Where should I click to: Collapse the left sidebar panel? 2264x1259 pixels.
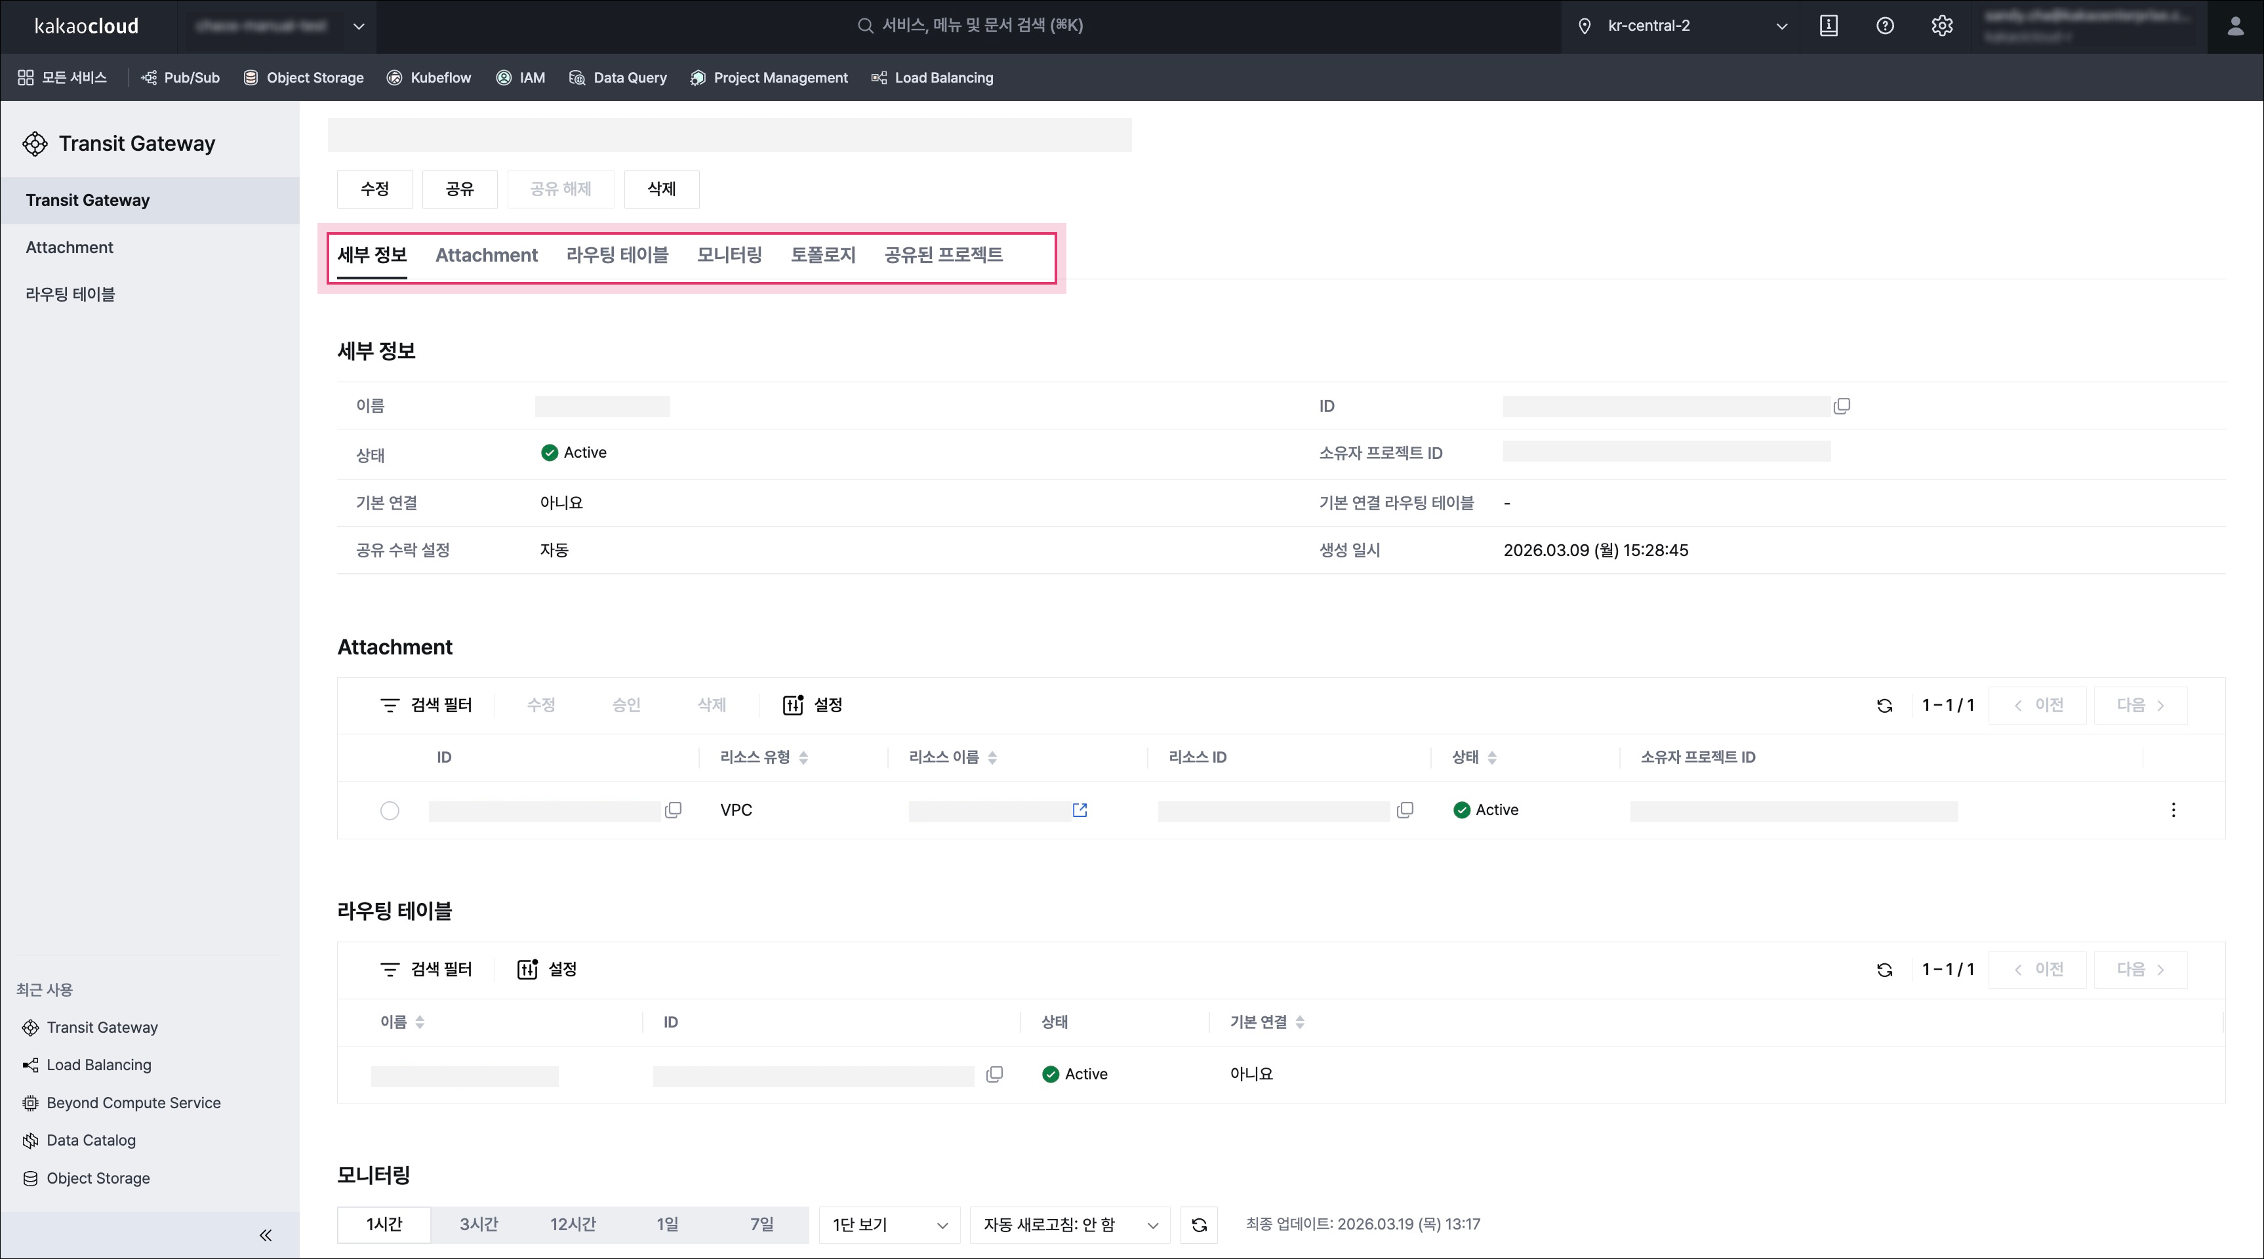click(266, 1235)
